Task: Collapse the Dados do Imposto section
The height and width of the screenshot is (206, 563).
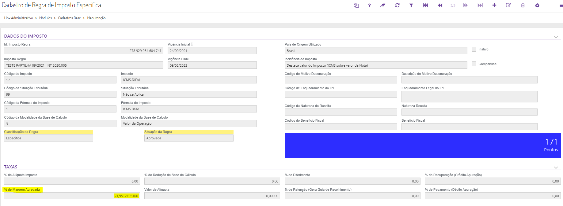Action: [x=556, y=37]
